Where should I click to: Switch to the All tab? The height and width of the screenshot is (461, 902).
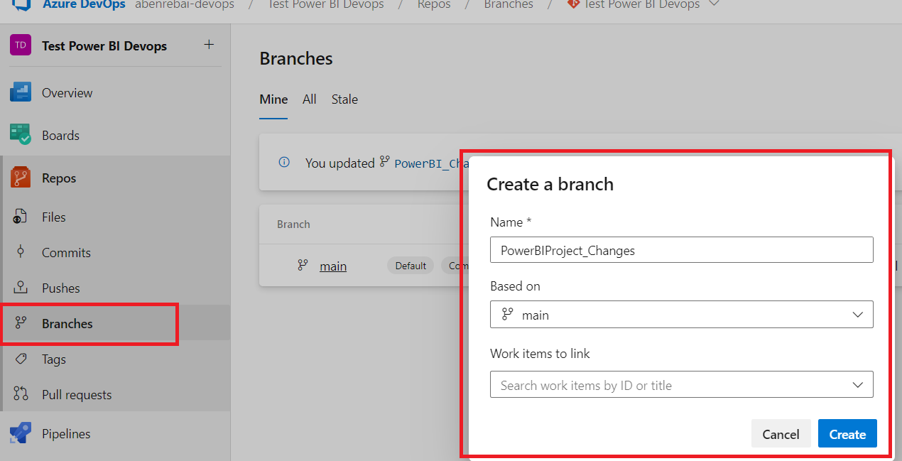(310, 99)
